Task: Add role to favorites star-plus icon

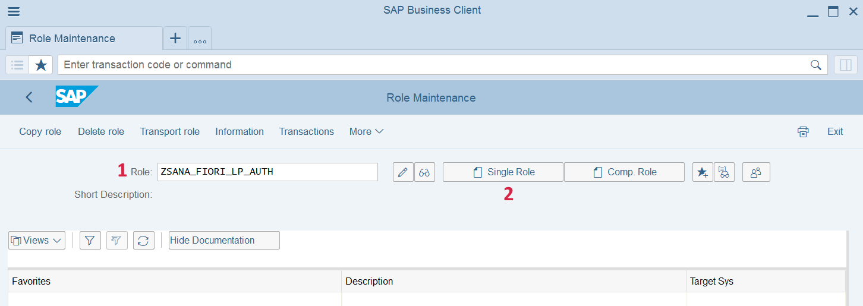Action: tap(703, 172)
